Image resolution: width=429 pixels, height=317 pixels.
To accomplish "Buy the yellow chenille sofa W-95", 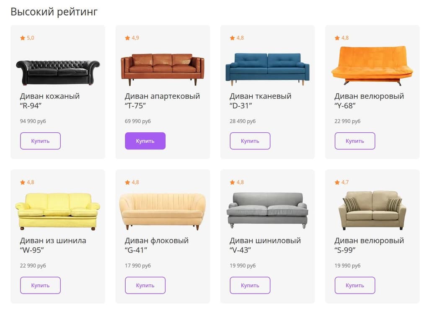I will point(40,285).
